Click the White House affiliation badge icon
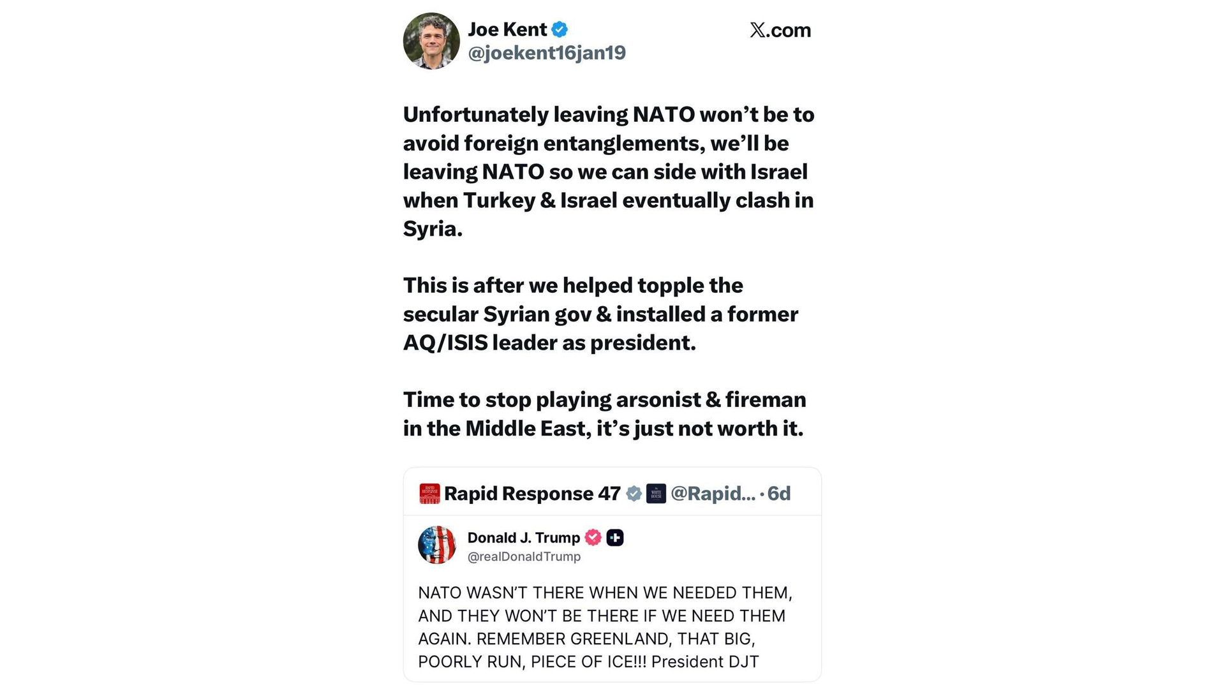1225x689 pixels. pyautogui.click(x=656, y=494)
